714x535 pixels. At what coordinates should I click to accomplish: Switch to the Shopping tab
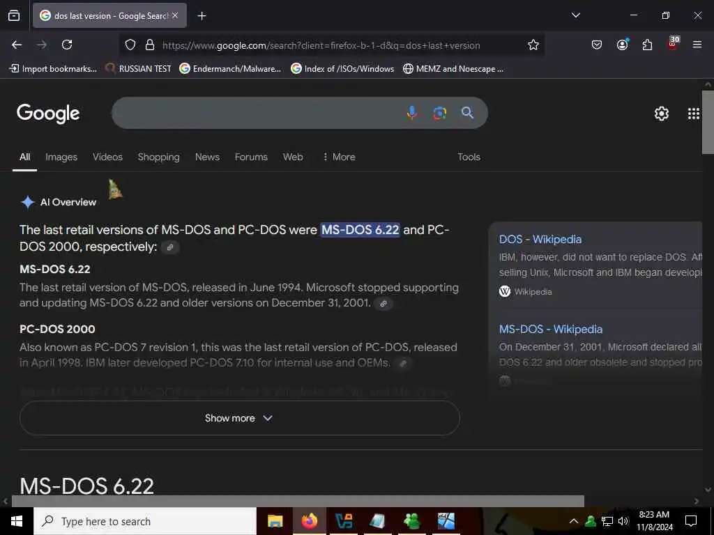coord(158,157)
